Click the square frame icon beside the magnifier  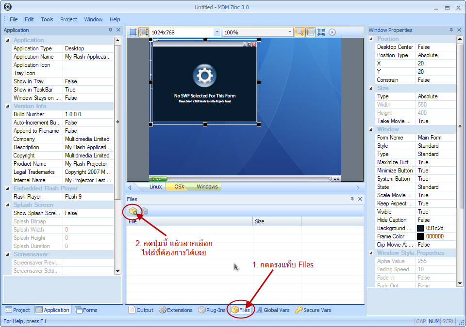point(311,32)
